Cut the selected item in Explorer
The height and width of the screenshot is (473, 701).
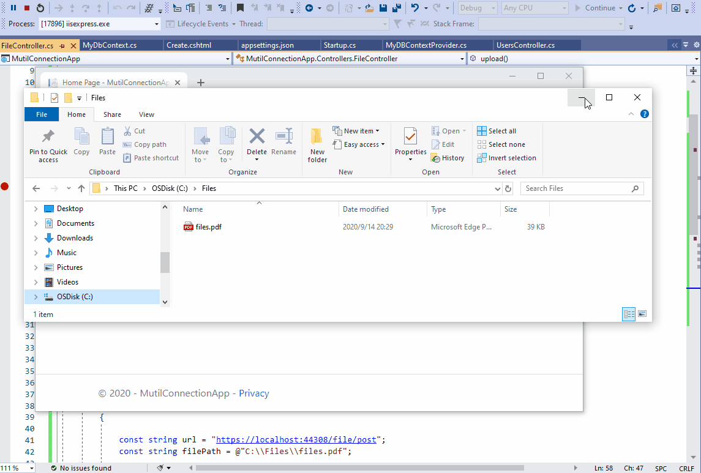pos(134,131)
